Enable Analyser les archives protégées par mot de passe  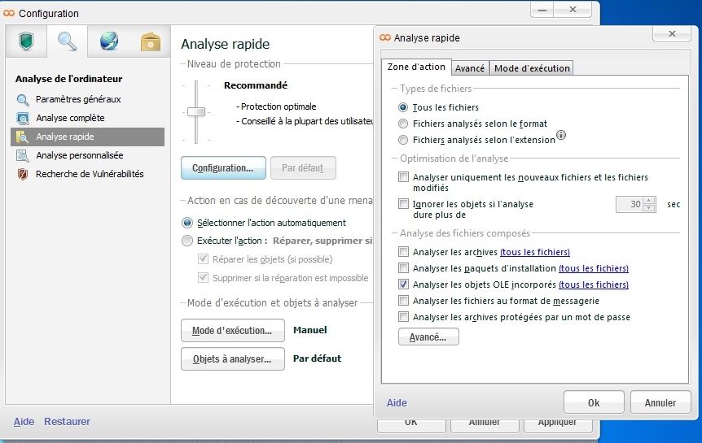[403, 317]
